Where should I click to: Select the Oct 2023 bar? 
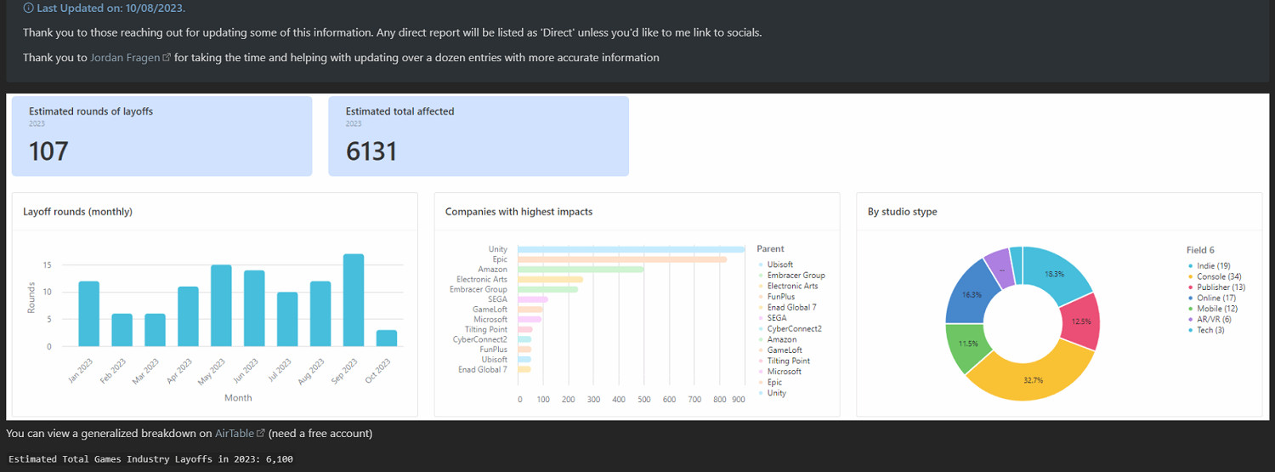[387, 338]
